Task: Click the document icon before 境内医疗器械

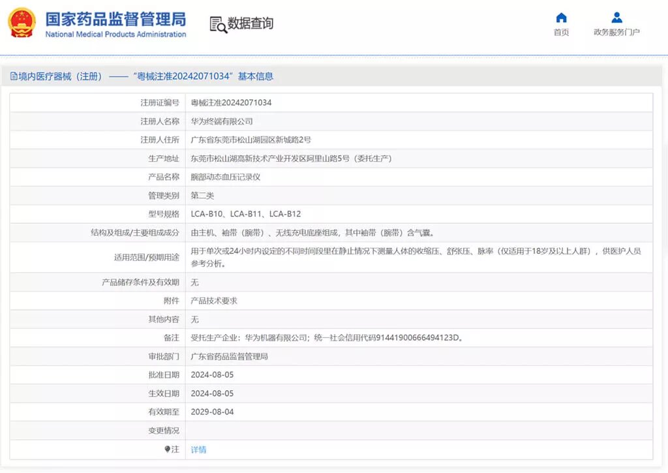Action: [x=14, y=76]
